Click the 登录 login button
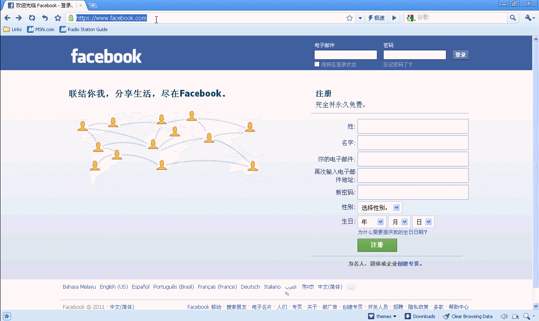 (x=461, y=55)
